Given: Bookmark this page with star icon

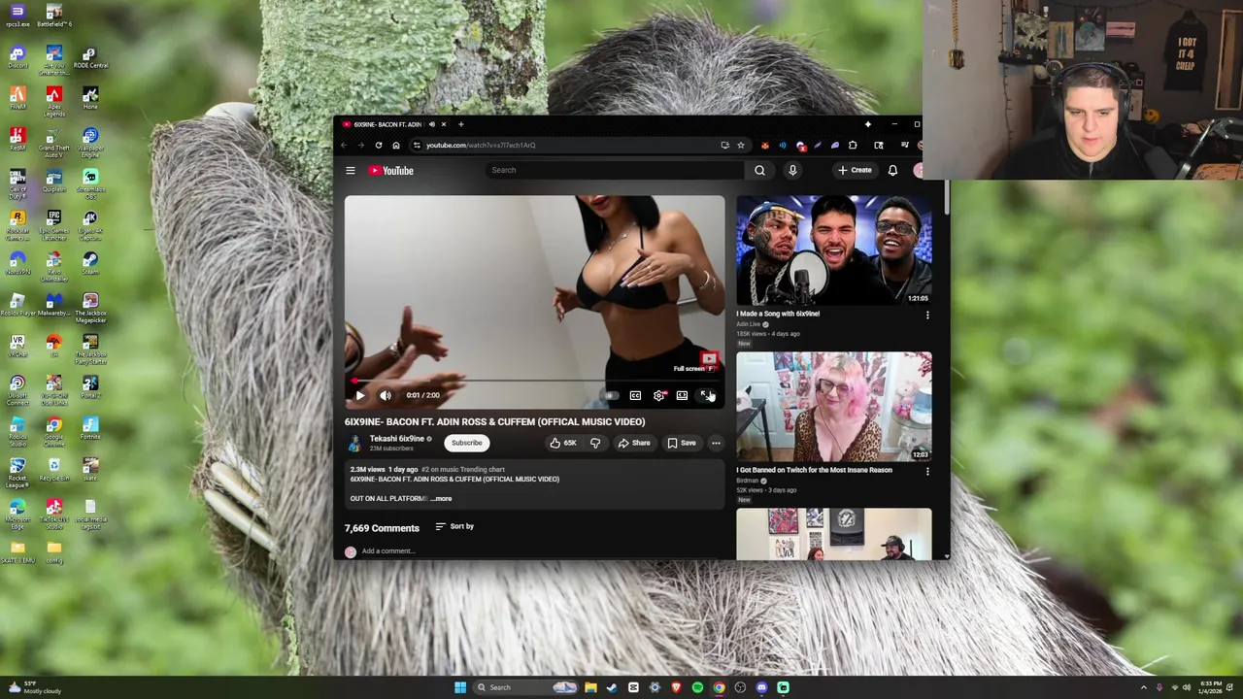Looking at the screenshot, I should pos(741,146).
